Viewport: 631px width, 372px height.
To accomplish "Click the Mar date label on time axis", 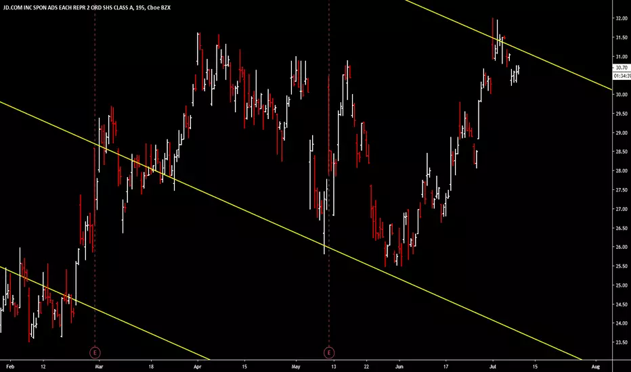I will tap(99, 367).
